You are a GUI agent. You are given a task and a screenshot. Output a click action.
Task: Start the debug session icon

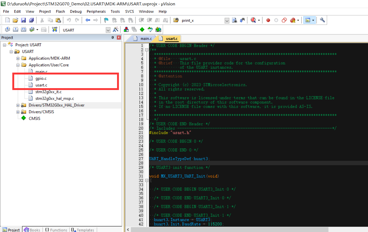point(253,20)
